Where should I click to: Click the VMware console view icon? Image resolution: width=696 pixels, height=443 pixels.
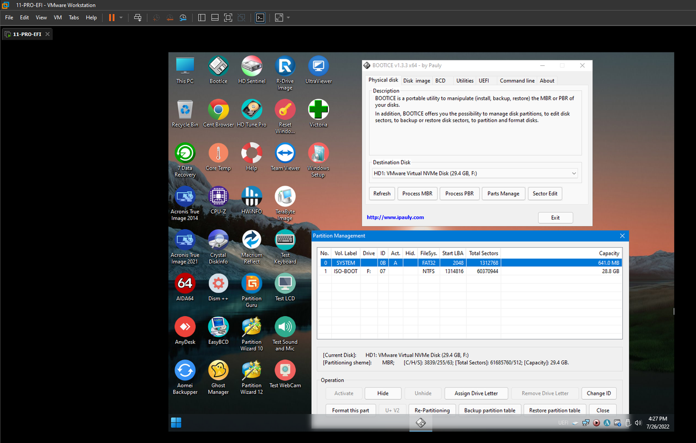point(260,18)
